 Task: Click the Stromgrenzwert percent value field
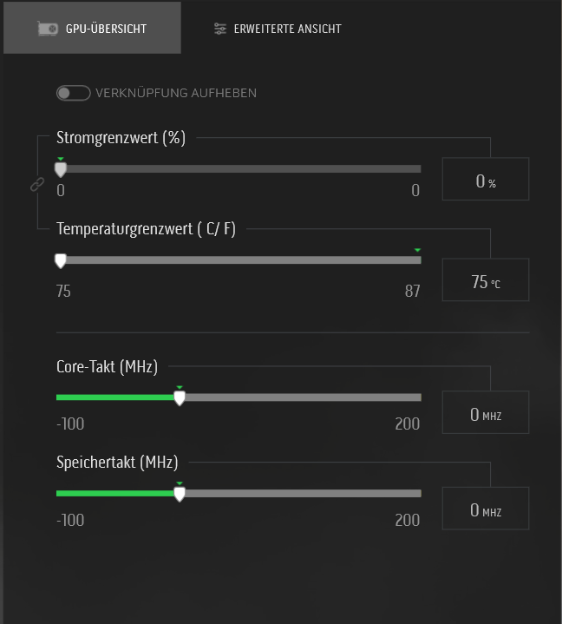tap(486, 180)
